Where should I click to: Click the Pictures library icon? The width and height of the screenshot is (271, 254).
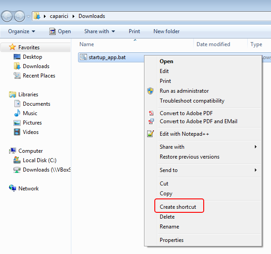(x=17, y=123)
